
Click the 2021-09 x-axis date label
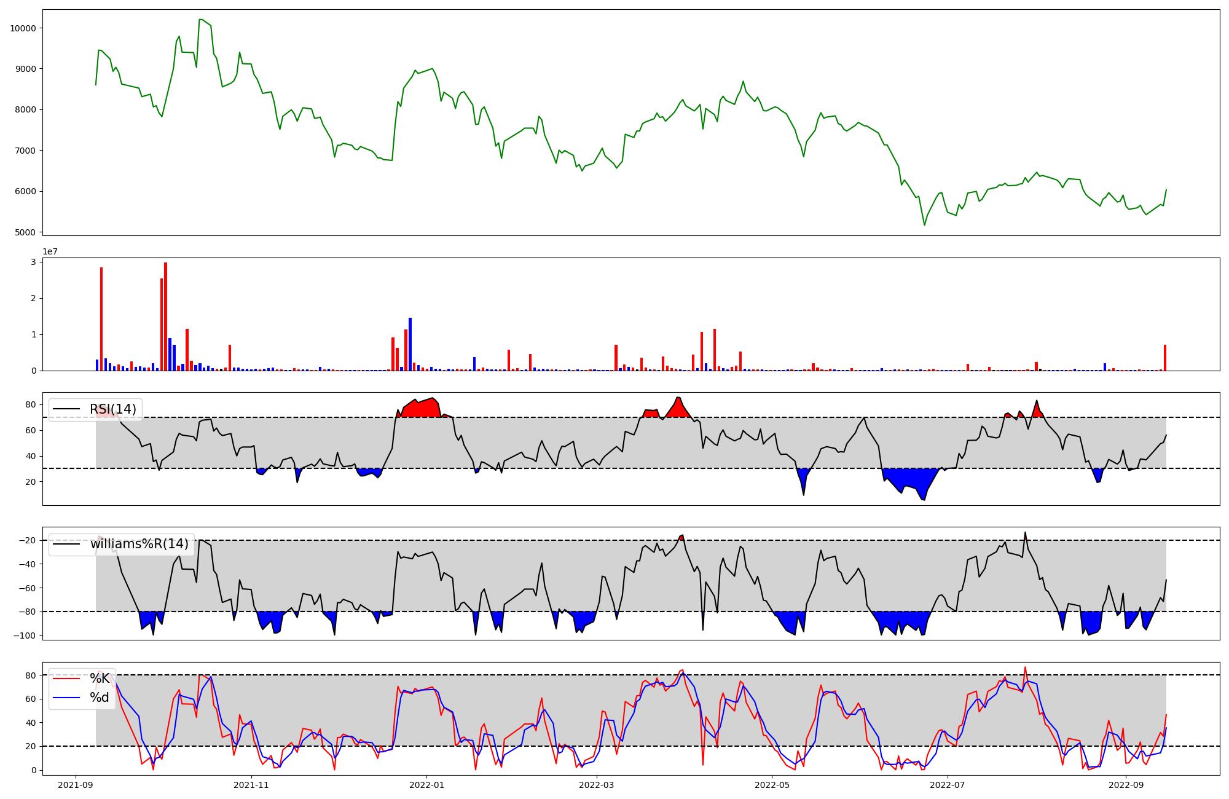tap(76, 785)
